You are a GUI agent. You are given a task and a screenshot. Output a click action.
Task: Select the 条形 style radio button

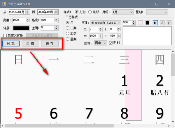point(90,12)
